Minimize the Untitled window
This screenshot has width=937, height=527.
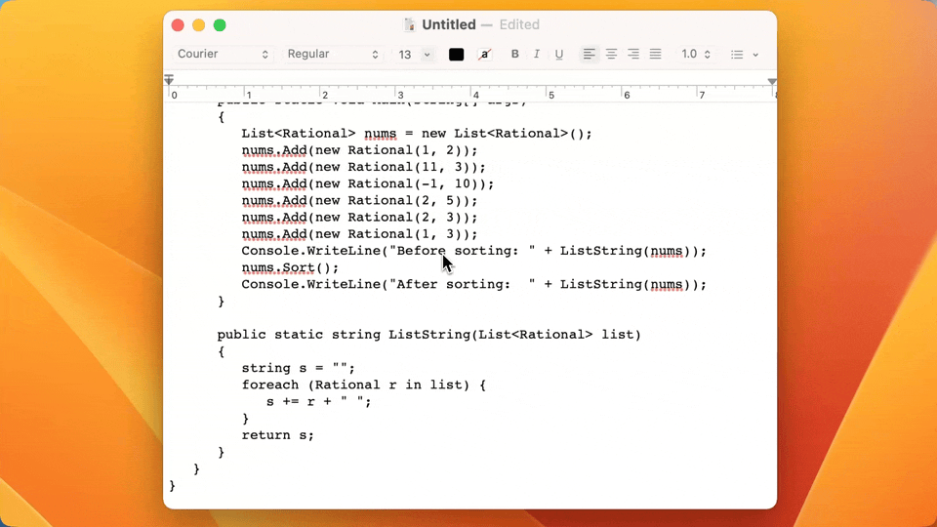(x=198, y=25)
